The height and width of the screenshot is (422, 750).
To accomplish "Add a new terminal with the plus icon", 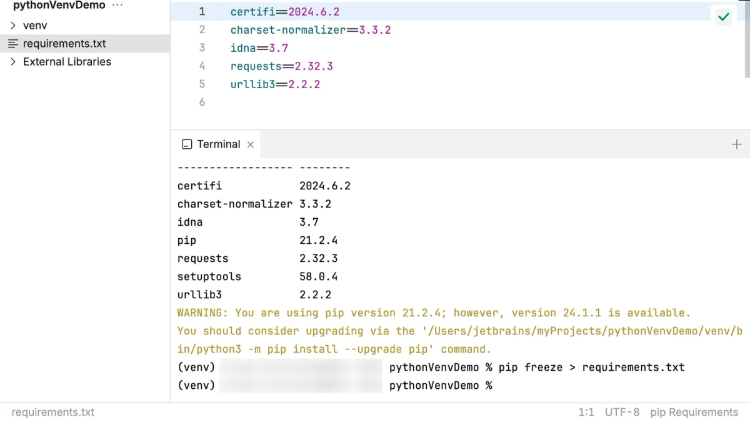I will pyautogui.click(x=737, y=144).
